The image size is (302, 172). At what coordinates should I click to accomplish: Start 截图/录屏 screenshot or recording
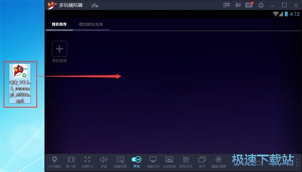click(219, 162)
